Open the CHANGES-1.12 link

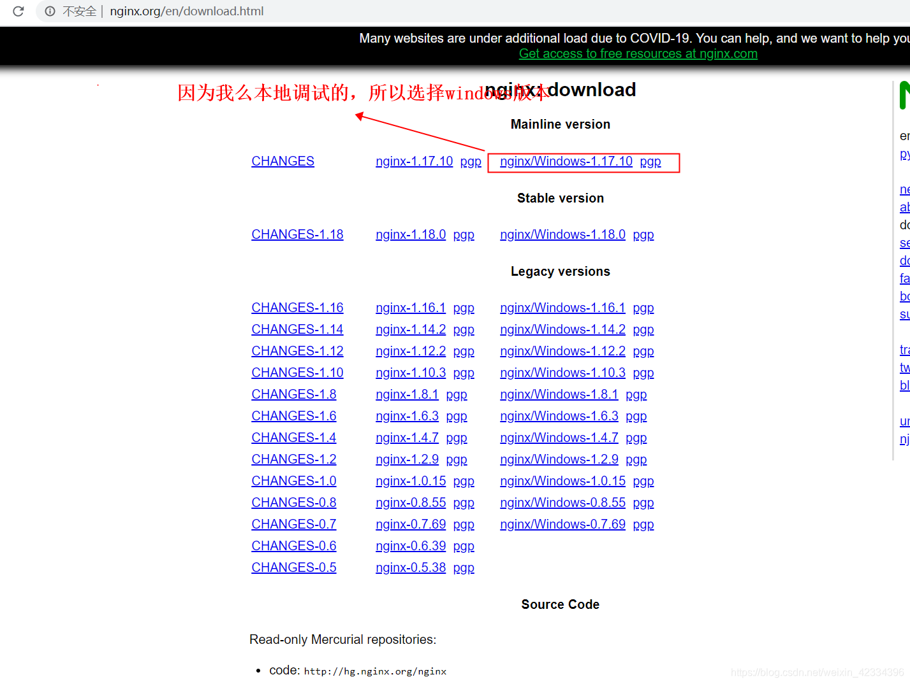coord(297,351)
